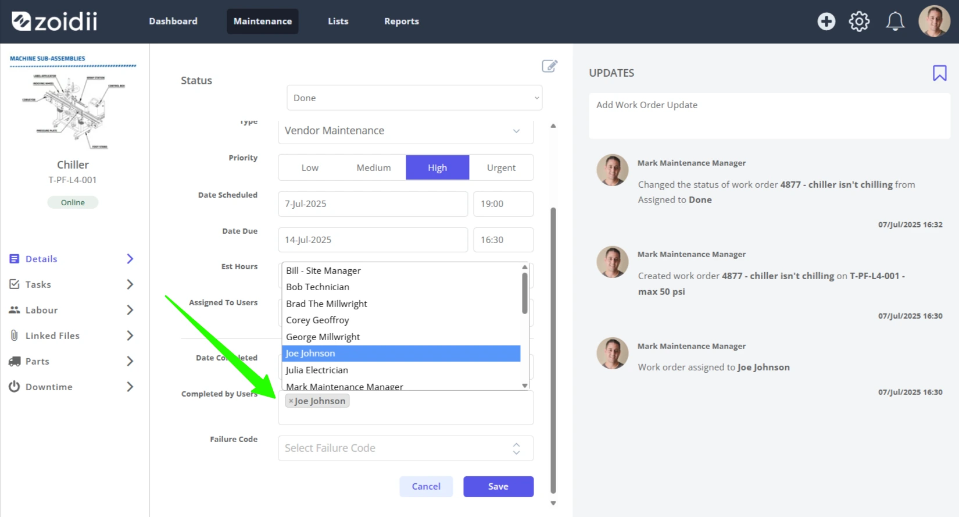Select Brad The Millwright in list

click(401, 304)
